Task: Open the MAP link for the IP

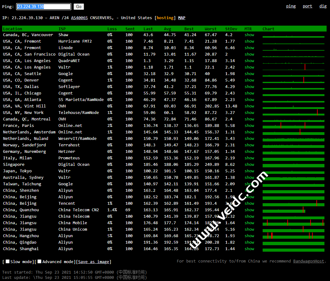Action: coord(182,18)
